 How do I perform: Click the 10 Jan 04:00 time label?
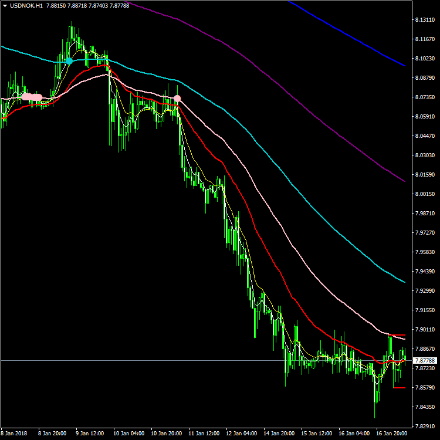coord(129,434)
